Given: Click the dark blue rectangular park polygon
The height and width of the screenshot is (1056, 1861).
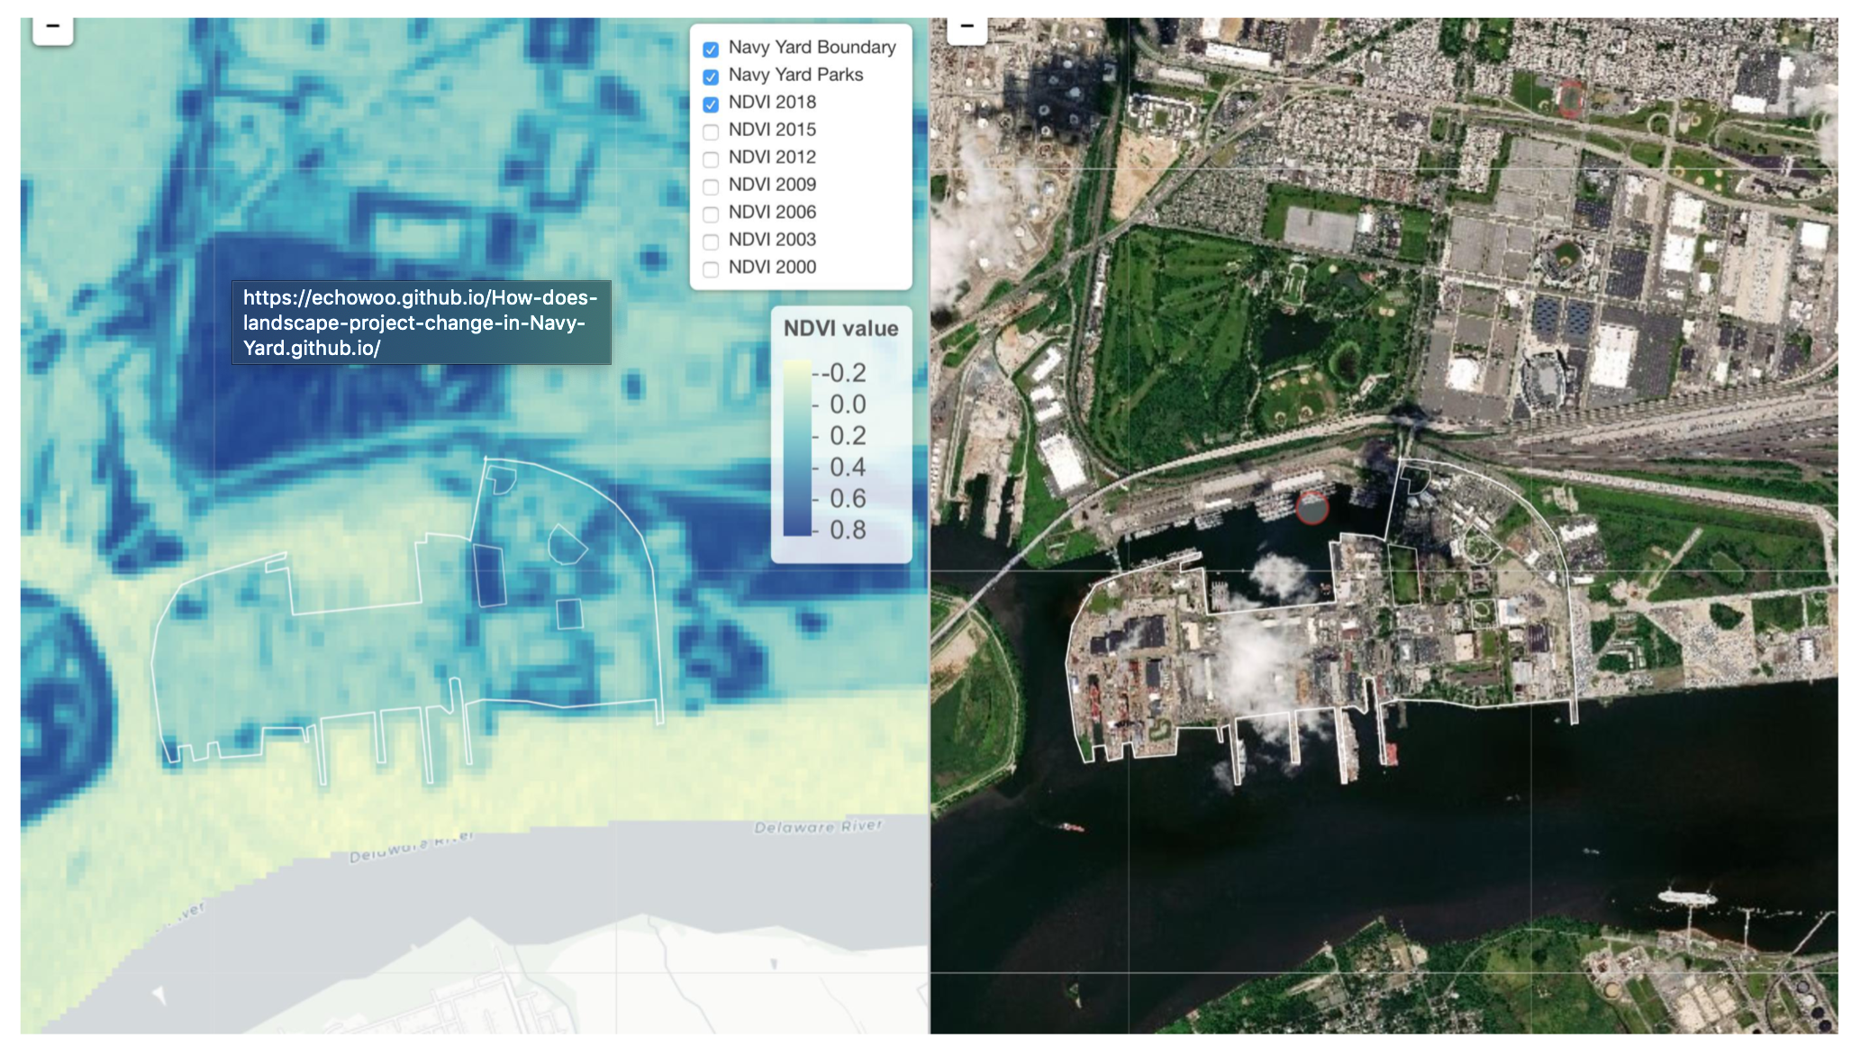Looking at the screenshot, I should click(489, 575).
